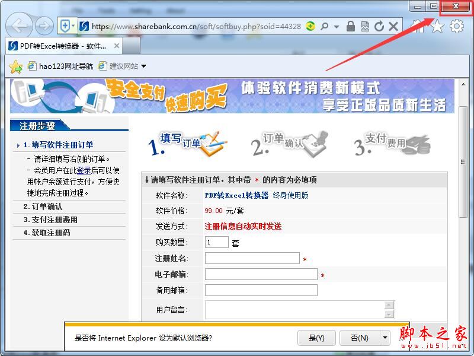Click the 注册姓名 input field
The image size is (474, 356).
pyautogui.click(x=252, y=258)
